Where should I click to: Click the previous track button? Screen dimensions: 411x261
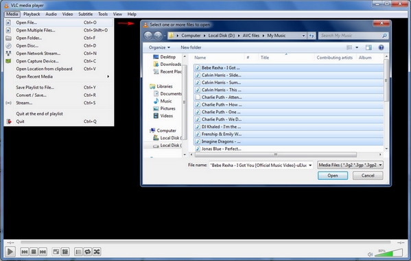[25, 252]
